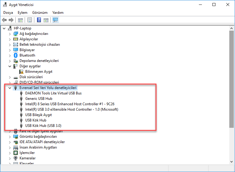Select the İşlemciler processor icon

(16, 153)
